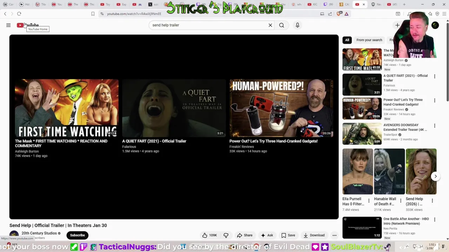
Task: Run search with magnifier button
Action: coord(281,25)
